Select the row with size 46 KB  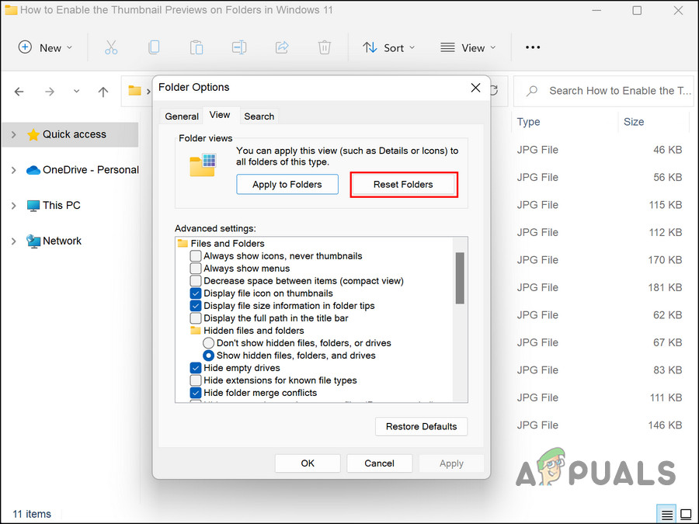coord(600,150)
